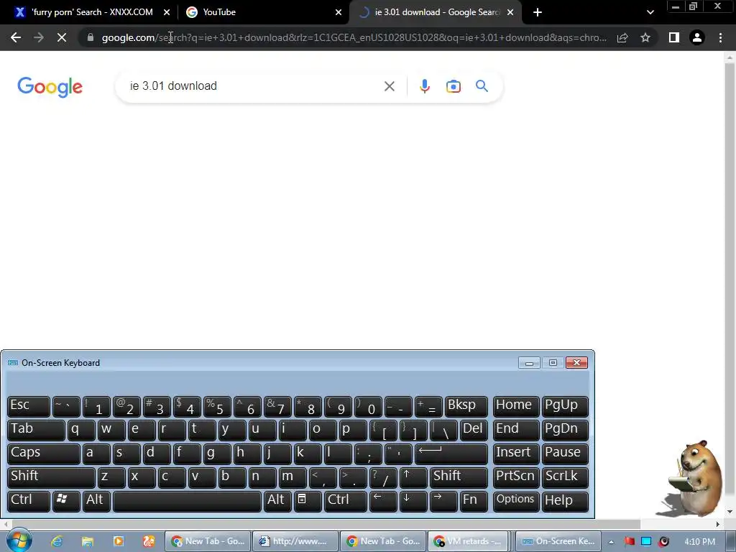736x552 pixels.
Task: Toggle the Insert key on keyboard
Action: (x=516, y=454)
